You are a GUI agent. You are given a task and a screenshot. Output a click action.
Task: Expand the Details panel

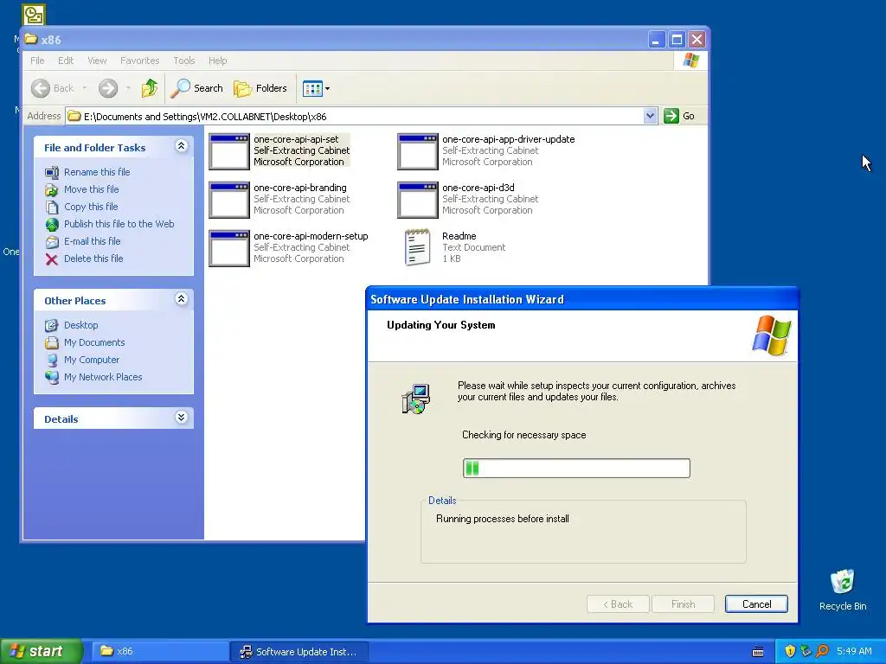click(181, 418)
